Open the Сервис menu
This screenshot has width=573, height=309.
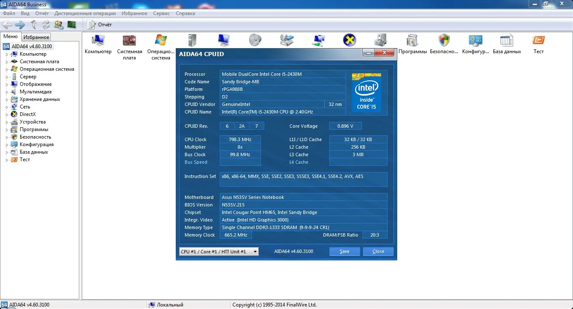coord(161,13)
